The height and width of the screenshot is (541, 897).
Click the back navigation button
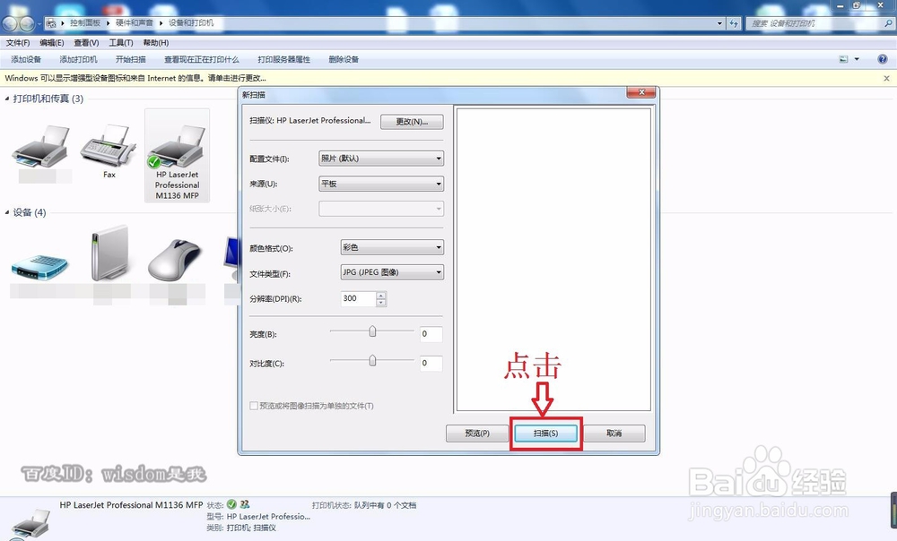pos(10,23)
